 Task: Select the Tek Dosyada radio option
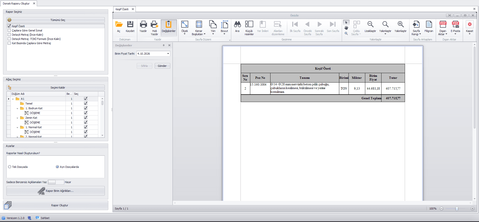click(x=10, y=167)
